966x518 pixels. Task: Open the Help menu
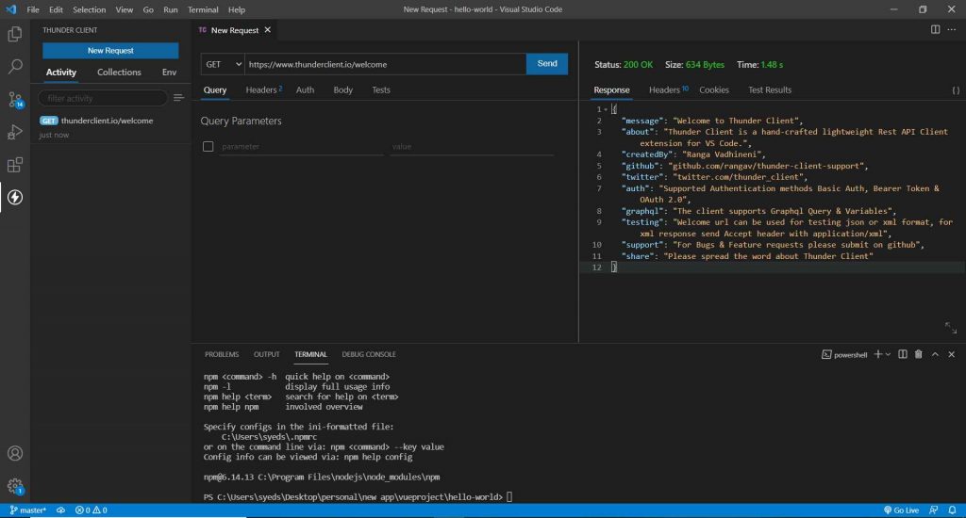pyautogui.click(x=237, y=9)
